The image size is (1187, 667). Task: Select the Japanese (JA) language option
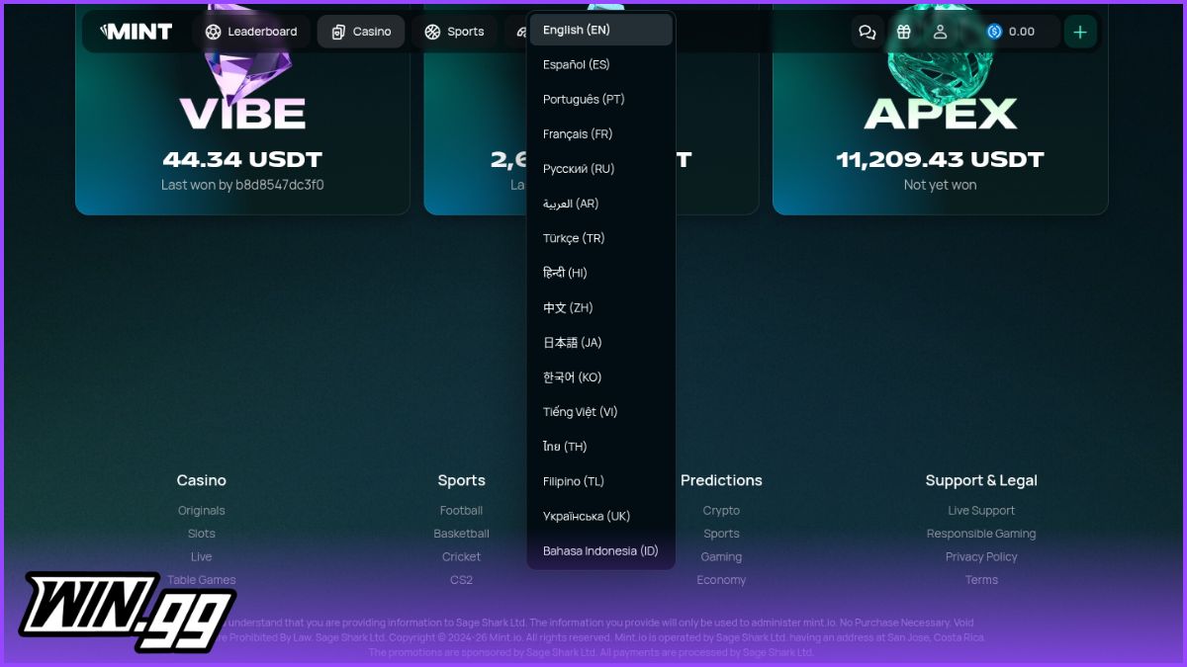point(601,342)
